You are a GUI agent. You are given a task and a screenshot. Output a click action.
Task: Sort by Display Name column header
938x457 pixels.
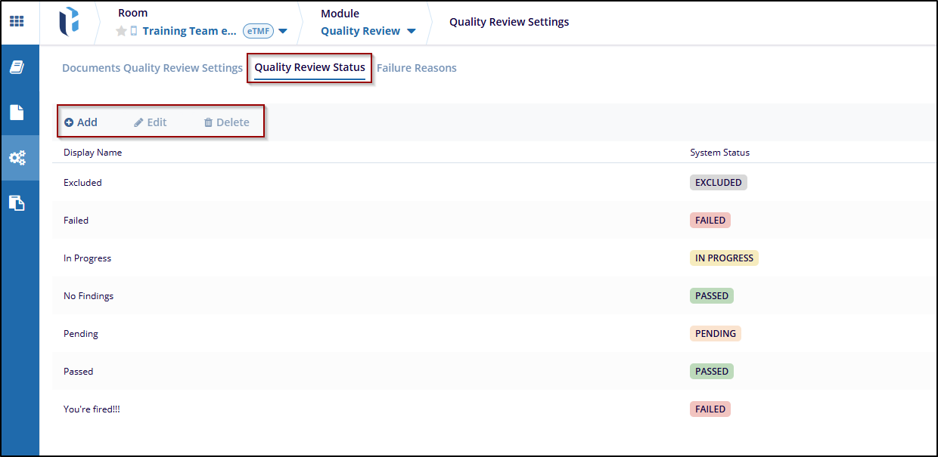92,153
